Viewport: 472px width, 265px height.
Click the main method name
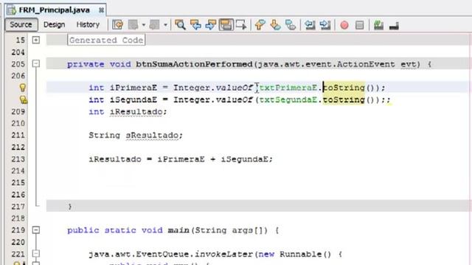178,230
